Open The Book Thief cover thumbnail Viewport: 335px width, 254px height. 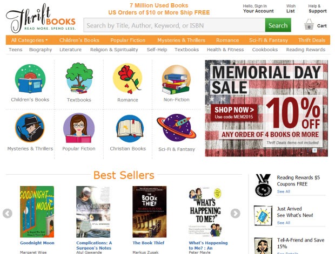click(x=149, y=212)
